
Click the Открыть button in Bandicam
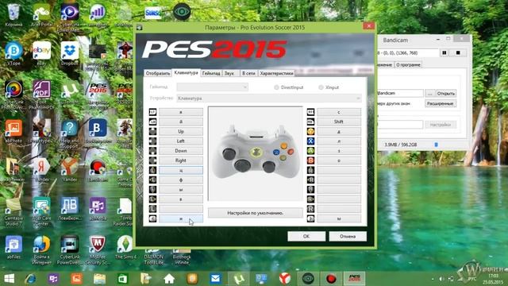coord(446,93)
